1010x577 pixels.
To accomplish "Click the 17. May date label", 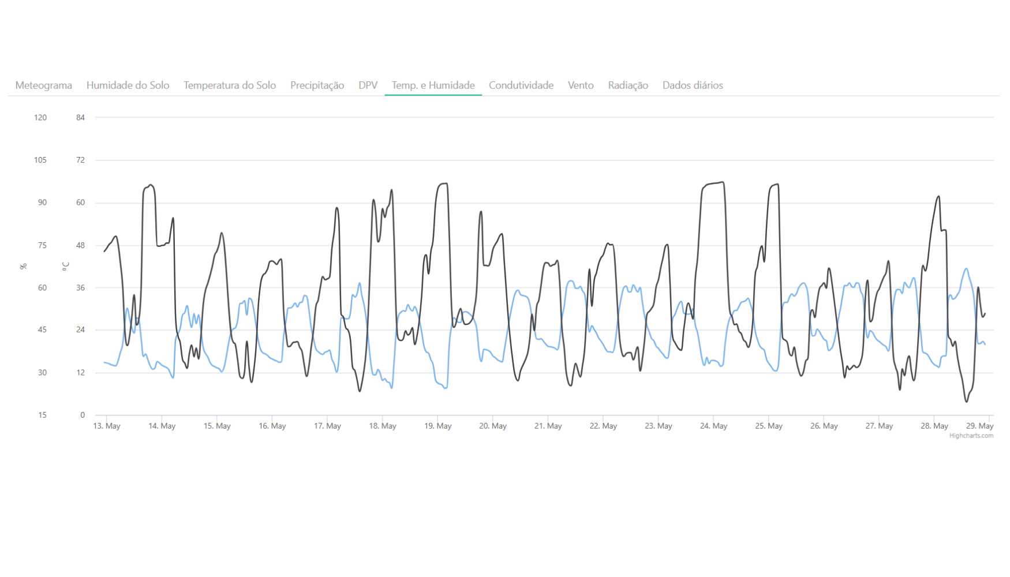I will click(327, 426).
